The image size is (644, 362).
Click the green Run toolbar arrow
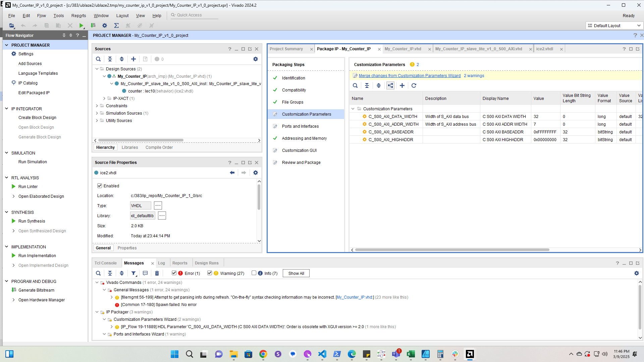[x=81, y=25]
